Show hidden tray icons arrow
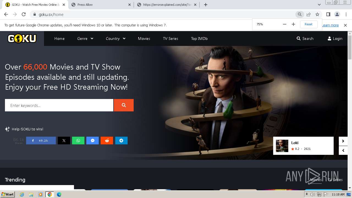Screen dimensions: 352x198 coord(307,194)
